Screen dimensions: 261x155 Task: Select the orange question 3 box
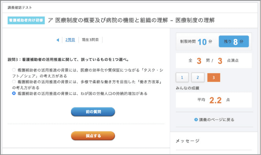[x=214, y=77]
